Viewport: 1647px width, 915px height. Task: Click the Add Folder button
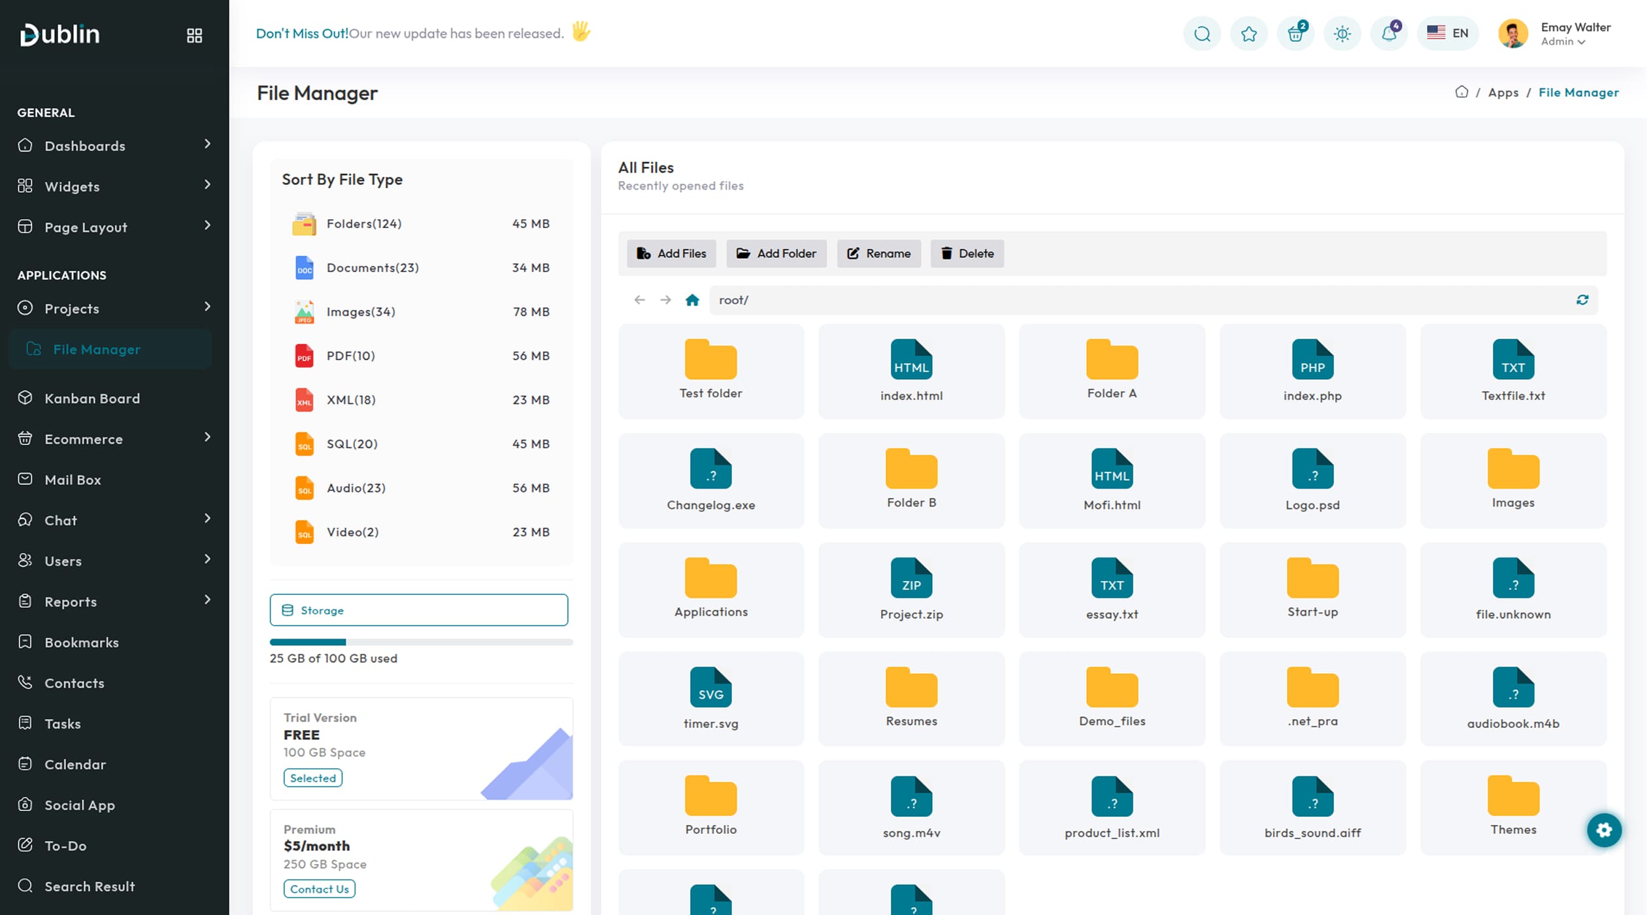(776, 254)
